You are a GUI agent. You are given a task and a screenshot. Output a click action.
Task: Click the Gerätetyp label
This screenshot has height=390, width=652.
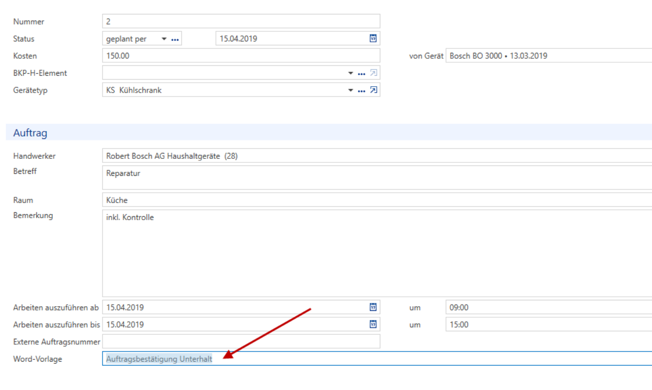(x=30, y=90)
